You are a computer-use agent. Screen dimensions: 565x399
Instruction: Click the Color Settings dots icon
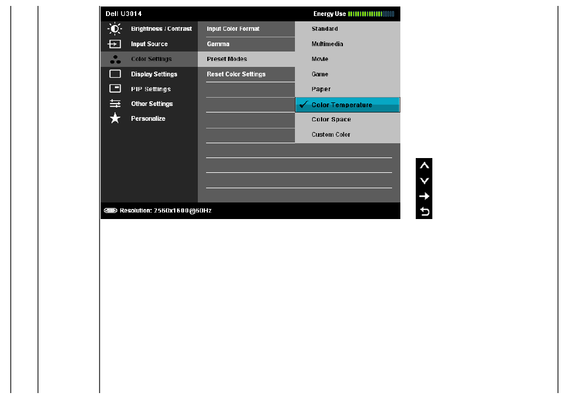click(115, 59)
